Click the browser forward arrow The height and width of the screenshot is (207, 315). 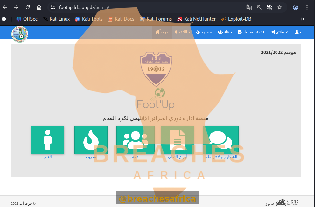16,7
